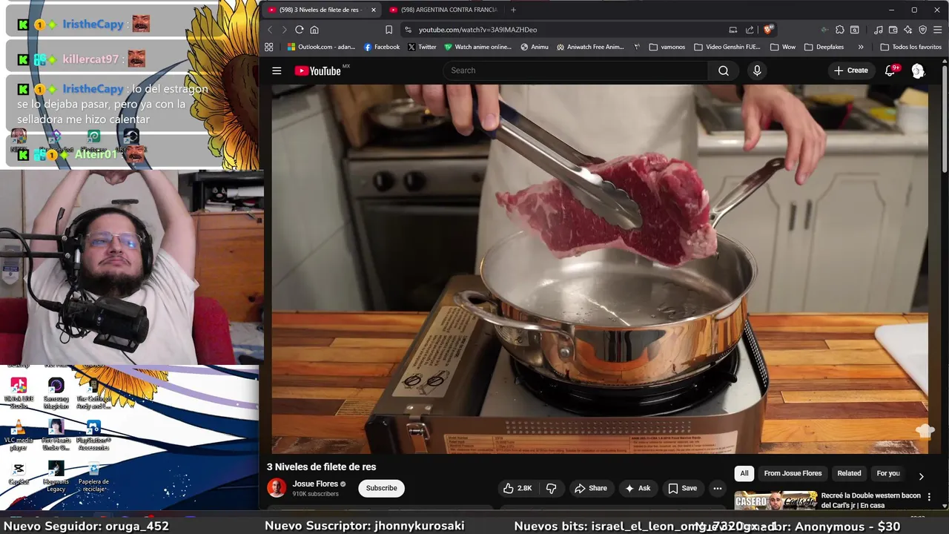This screenshot has height=534, width=949.
Task: Open the CapCut desktop shortcut
Action: coord(19,474)
